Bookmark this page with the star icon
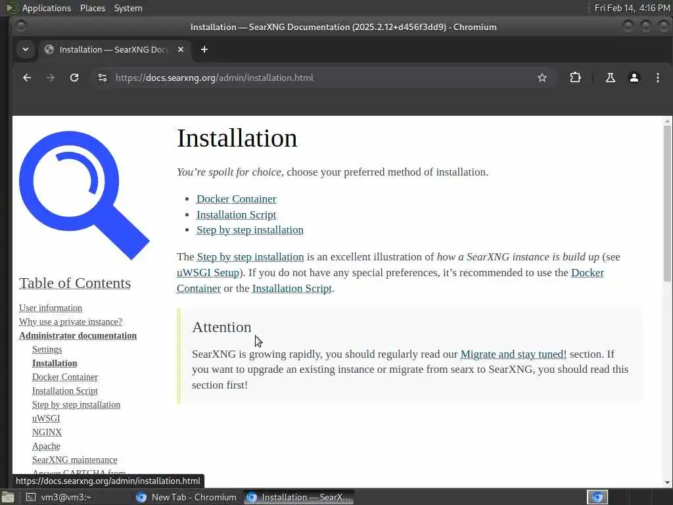Screen dimensions: 673x505 (542, 78)
